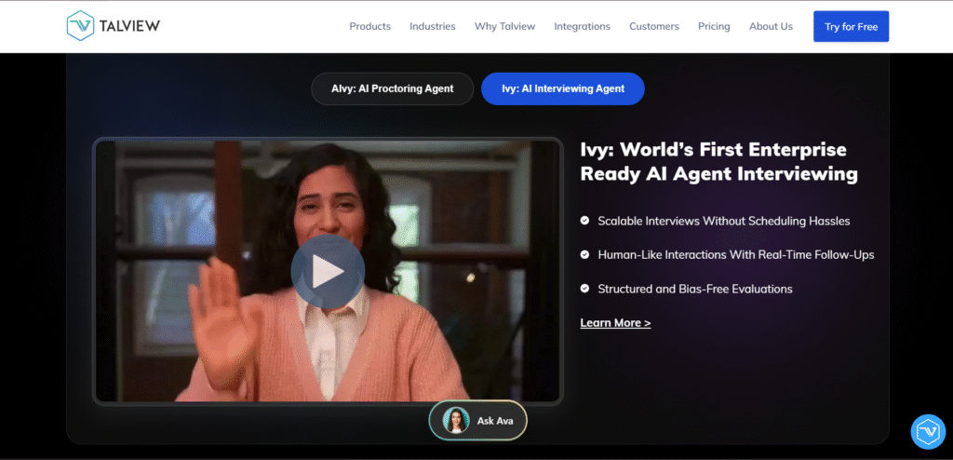The width and height of the screenshot is (953, 460).
Task: Open the floating Talview chat widget icon
Action: 928,431
